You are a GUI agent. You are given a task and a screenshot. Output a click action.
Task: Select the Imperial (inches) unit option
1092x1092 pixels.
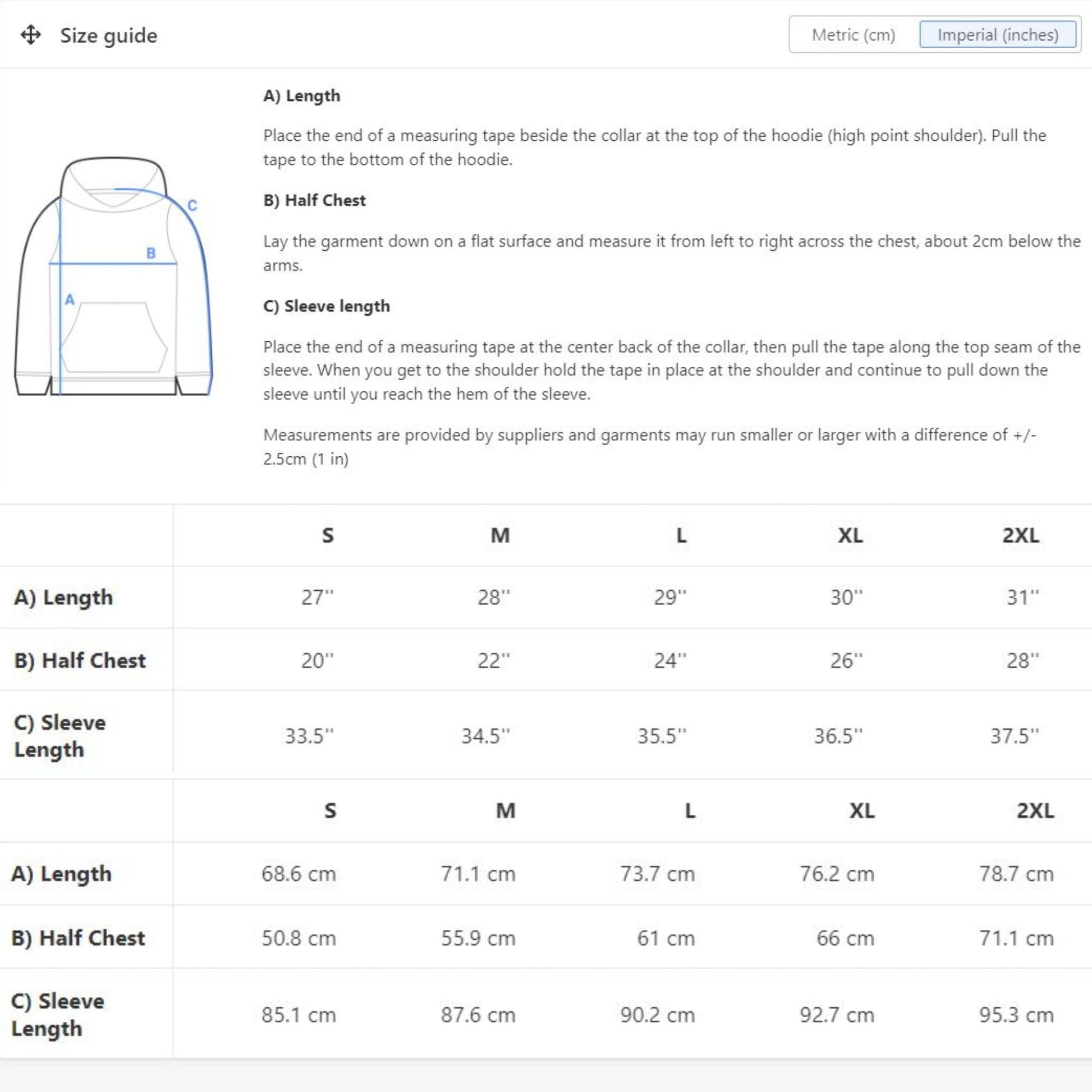pyautogui.click(x=998, y=35)
